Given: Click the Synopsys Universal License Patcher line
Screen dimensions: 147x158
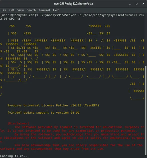Looking at the screenshot, I should pyautogui.click(x=53, y=105).
